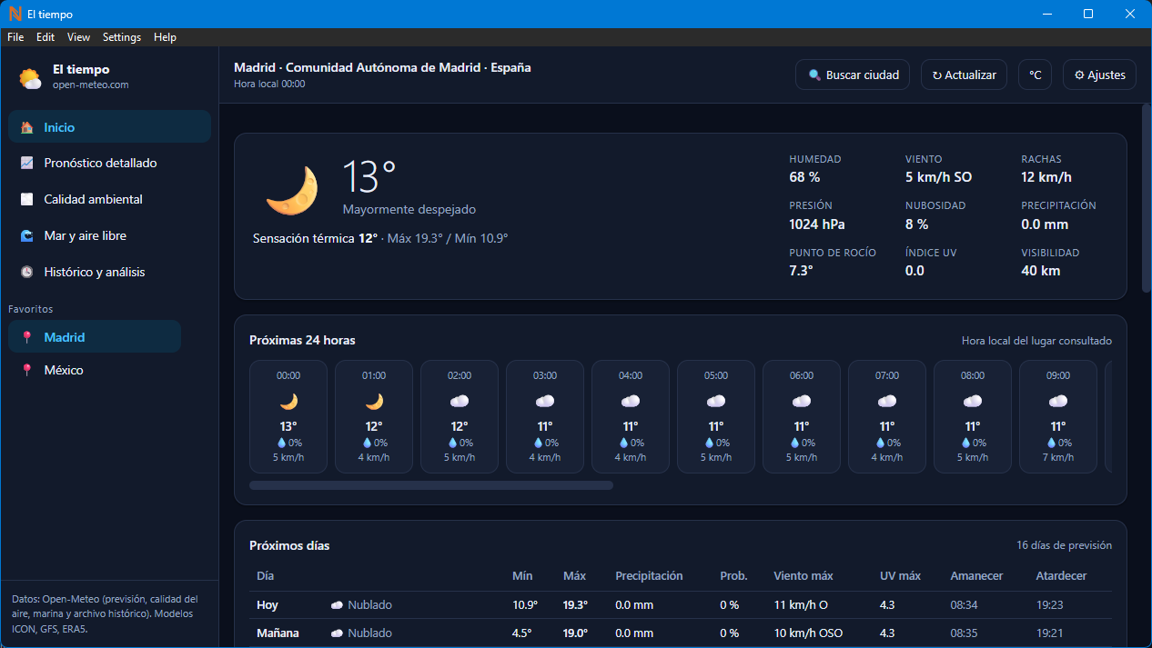The height and width of the screenshot is (648, 1152).
Task: Click the Mañana row minimum 4.5°
Action: (x=523, y=633)
